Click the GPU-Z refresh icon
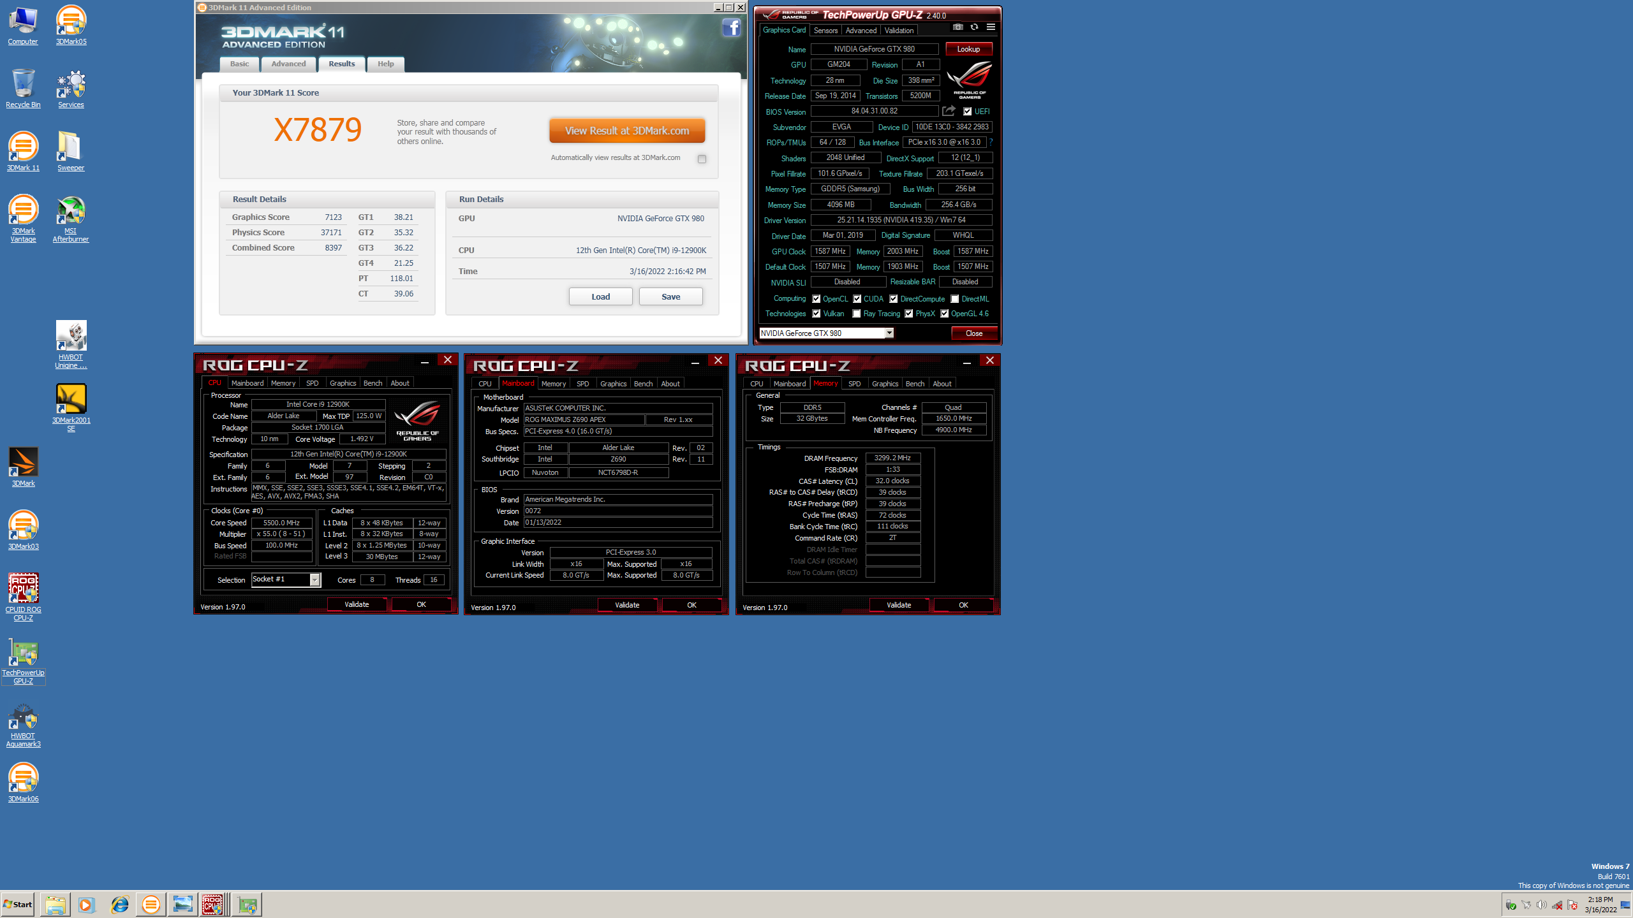Image resolution: width=1633 pixels, height=918 pixels. [974, 27]
